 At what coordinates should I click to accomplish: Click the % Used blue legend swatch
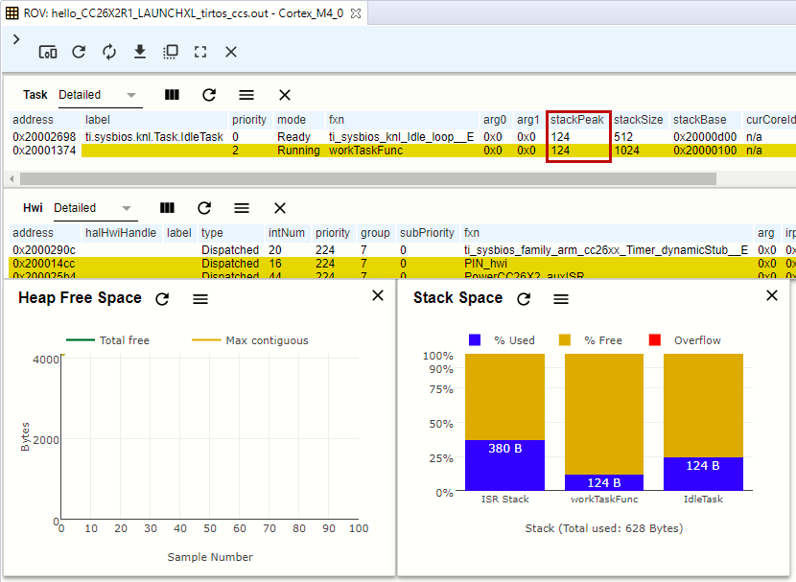coord(475,340)
